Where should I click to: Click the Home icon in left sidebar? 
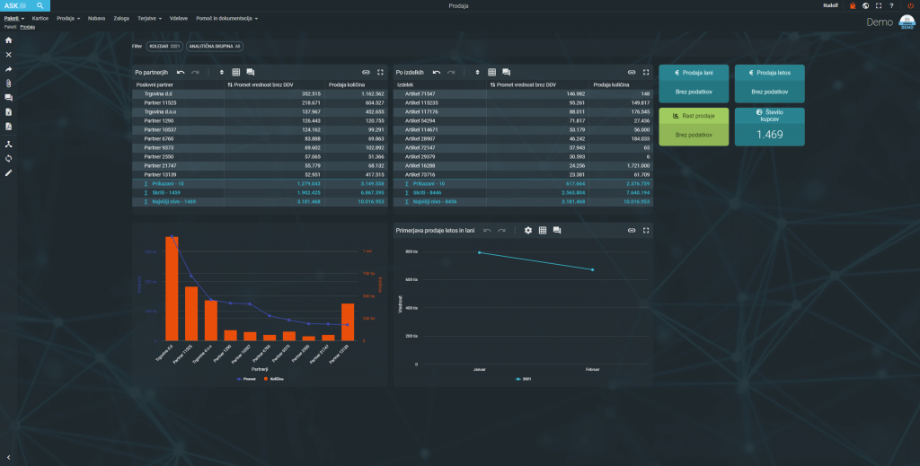(9, 40)
